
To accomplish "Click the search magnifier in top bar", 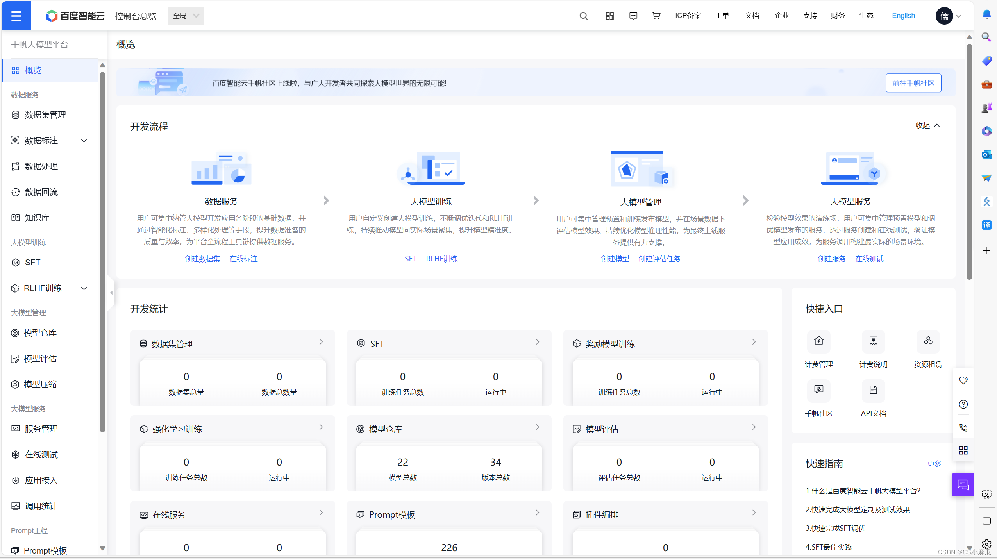I will coord(584,16).
